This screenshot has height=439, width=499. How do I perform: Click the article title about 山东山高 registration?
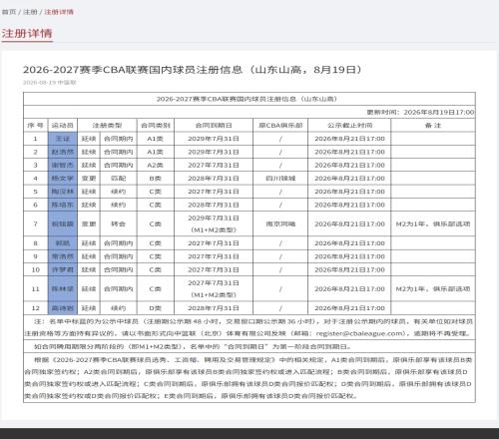pyautogui.click(x=193, y=70)
